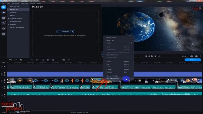This screenshot has width=203, height=114.
Task: Mute the bottom audio track
Action: click(5, 95)
